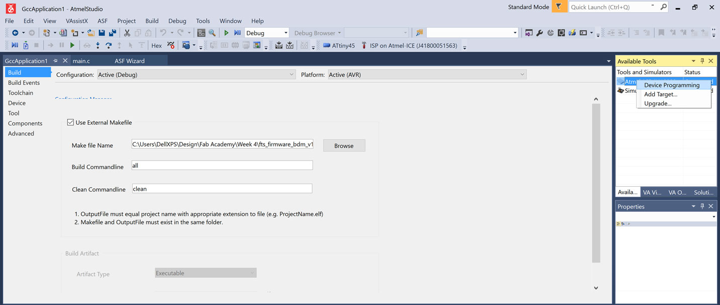
Task: Click the Find in Files folder-search icon
Action: [419, 33]
